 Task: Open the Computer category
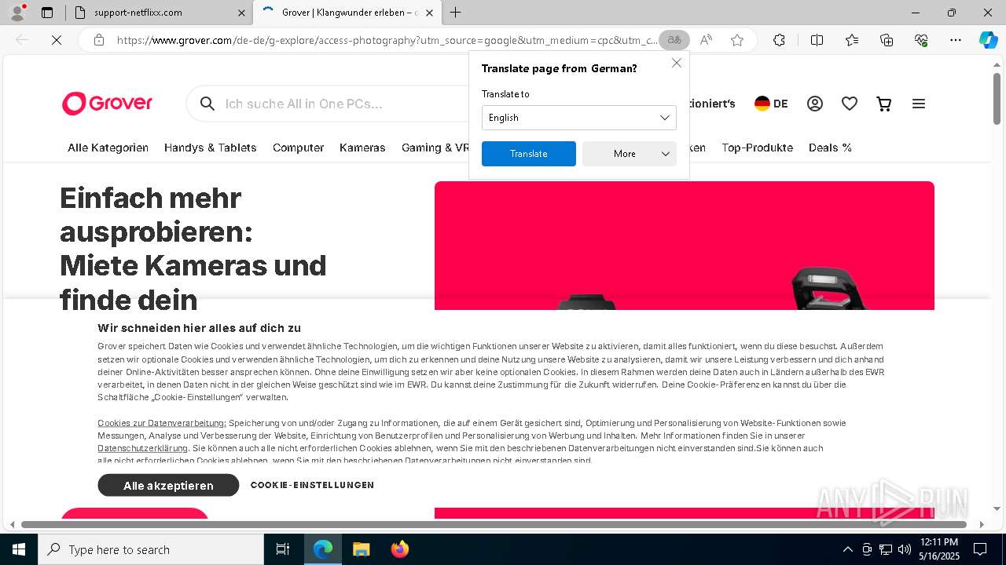click(299, 148)
